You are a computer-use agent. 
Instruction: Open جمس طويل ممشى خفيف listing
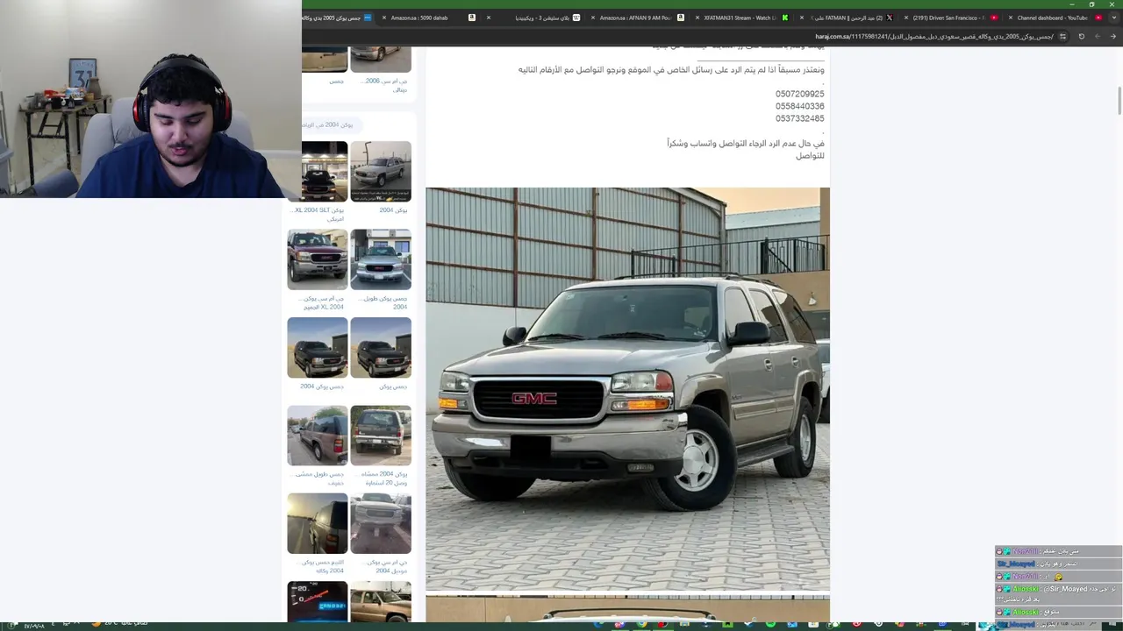coord(318,436)
